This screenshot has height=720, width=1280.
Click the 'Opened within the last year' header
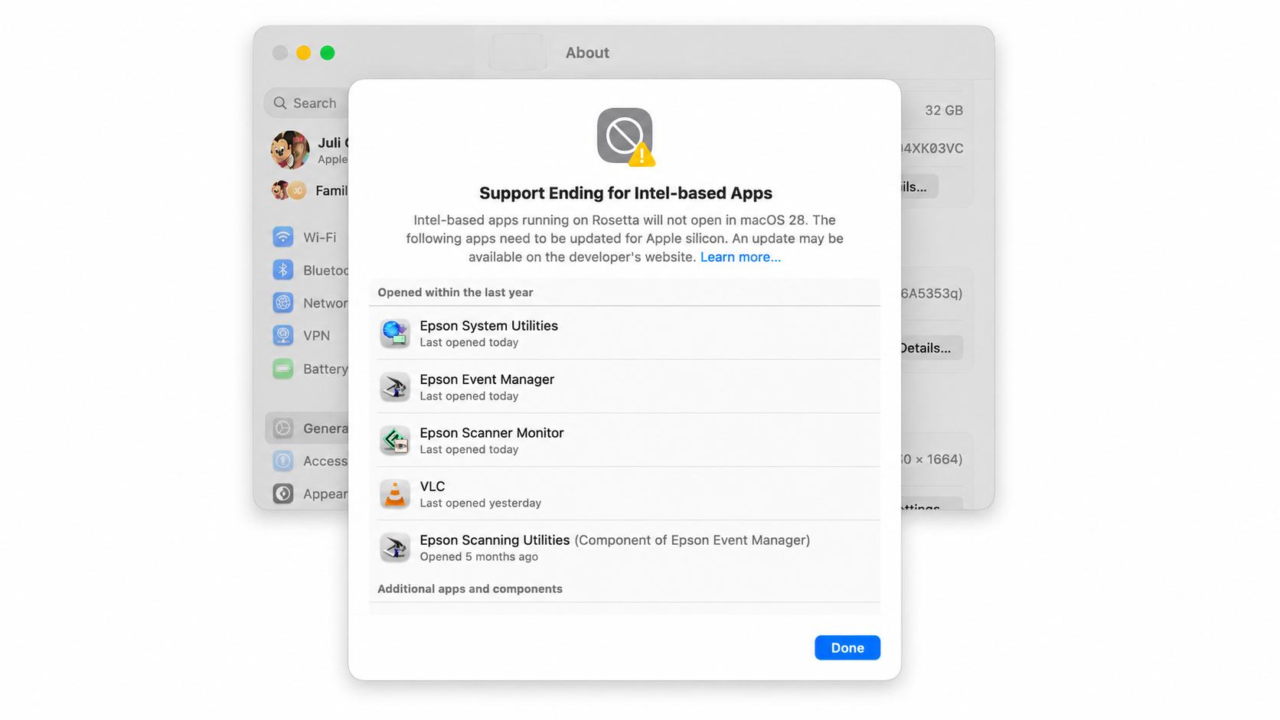[x=455, y=292]
